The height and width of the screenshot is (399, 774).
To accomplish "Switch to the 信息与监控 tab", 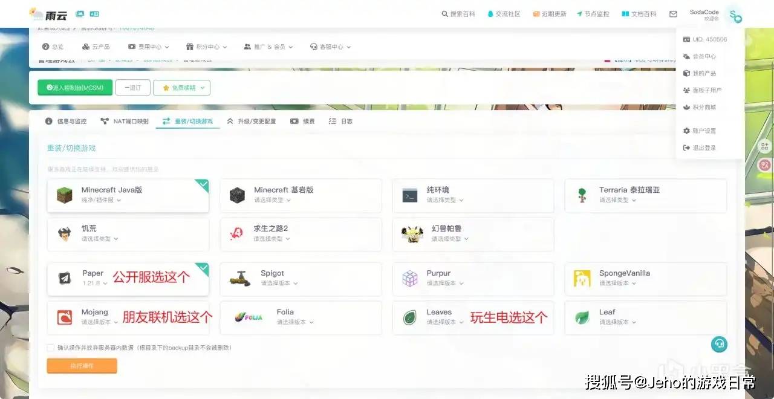I will tap(66, 122).
